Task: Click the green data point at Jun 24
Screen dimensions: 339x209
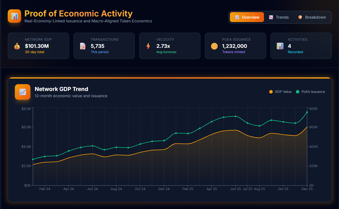Action: [92, 146]
